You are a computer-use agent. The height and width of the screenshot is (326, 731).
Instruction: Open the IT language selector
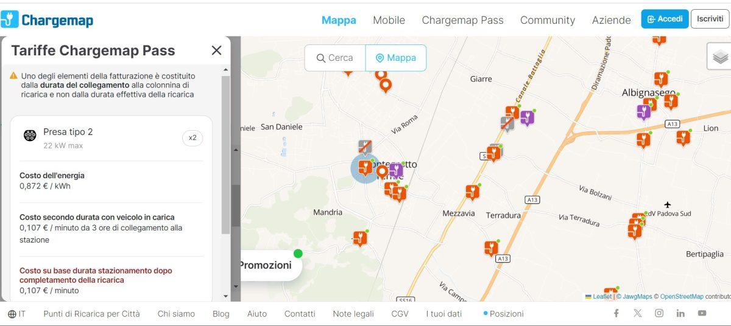pyautogui.click(x=17, y=314)
